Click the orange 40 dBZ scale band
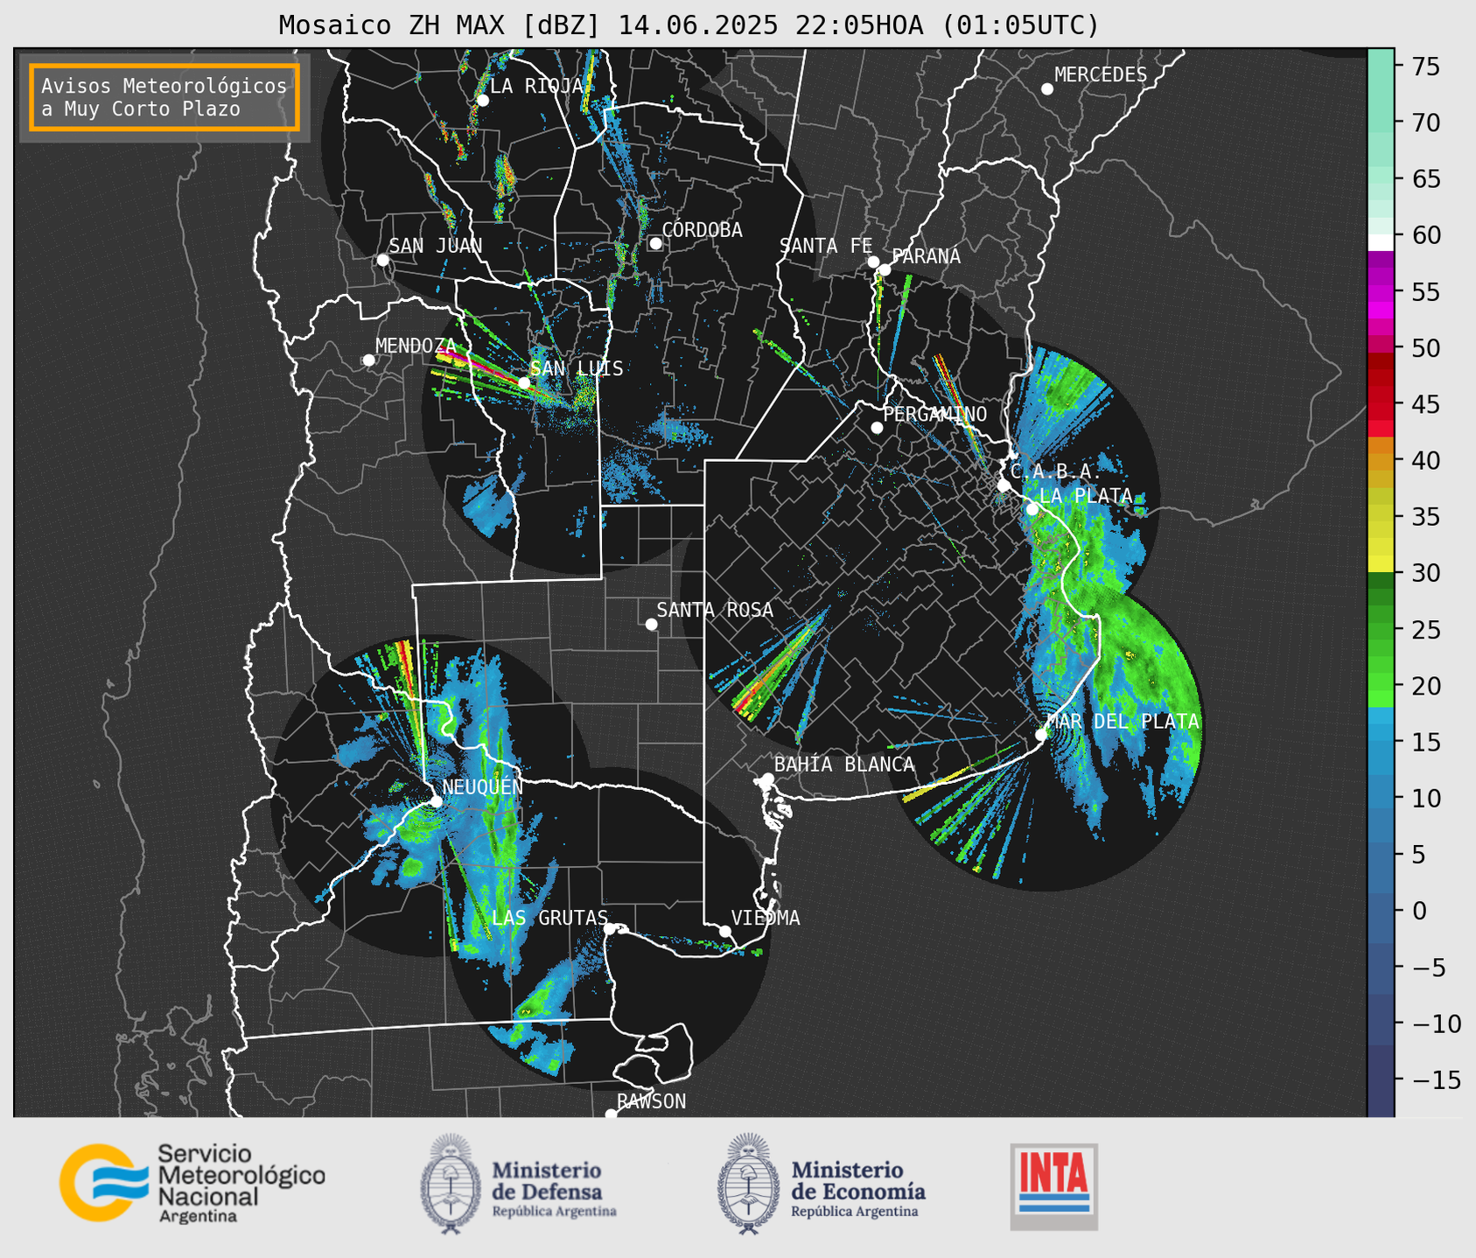Viewport: 1476px width, 1258px height. 1381,461
